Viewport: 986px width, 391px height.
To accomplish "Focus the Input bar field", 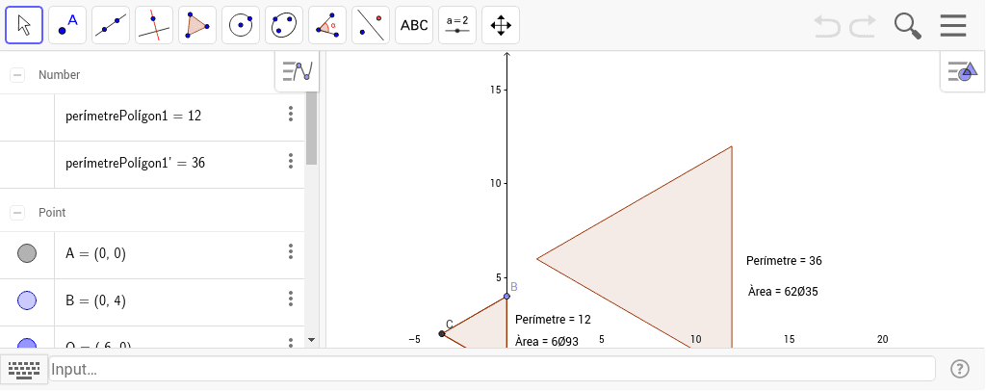I will click(492, 369).
